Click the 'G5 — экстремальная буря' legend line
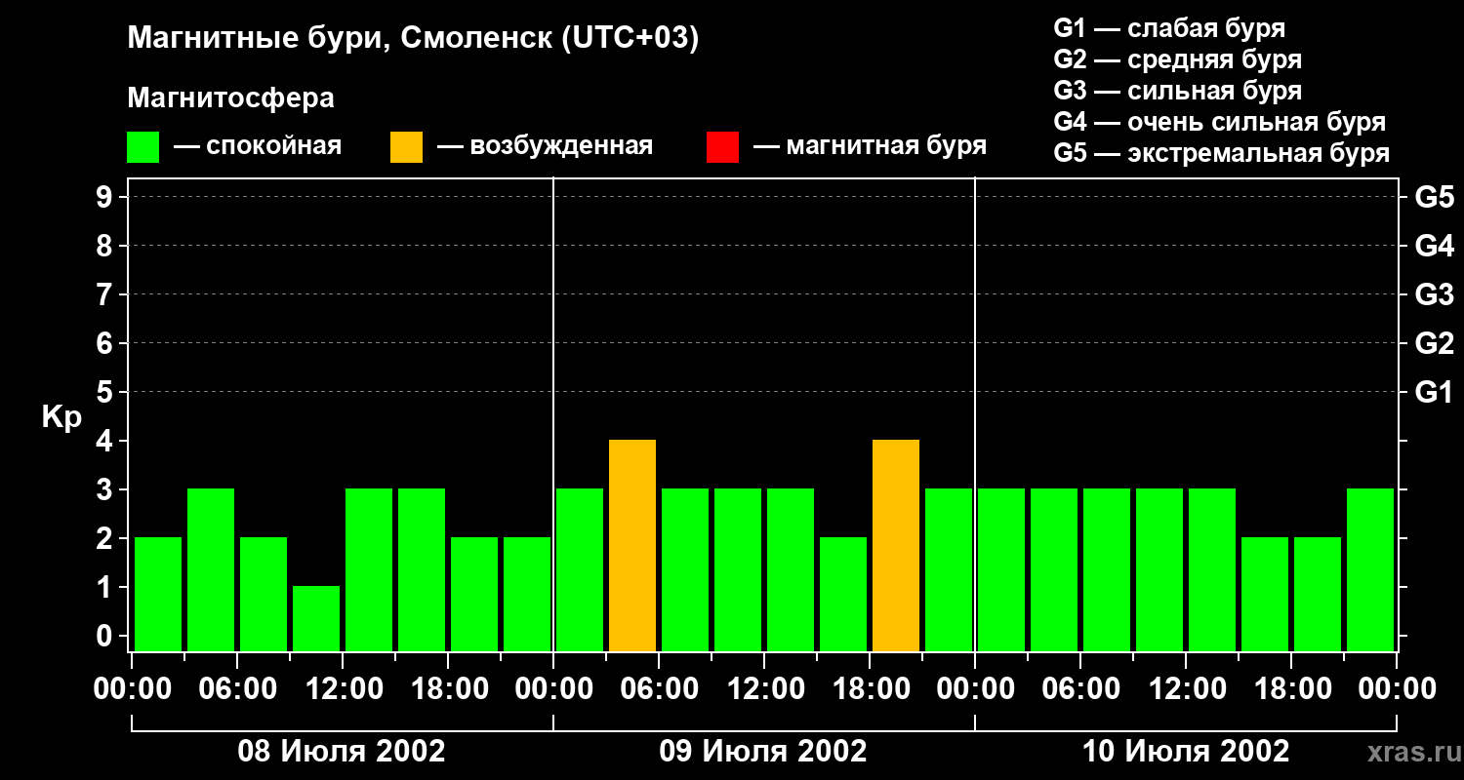The height and width of the screenshot is (780, 1464). click(1221, 153)
